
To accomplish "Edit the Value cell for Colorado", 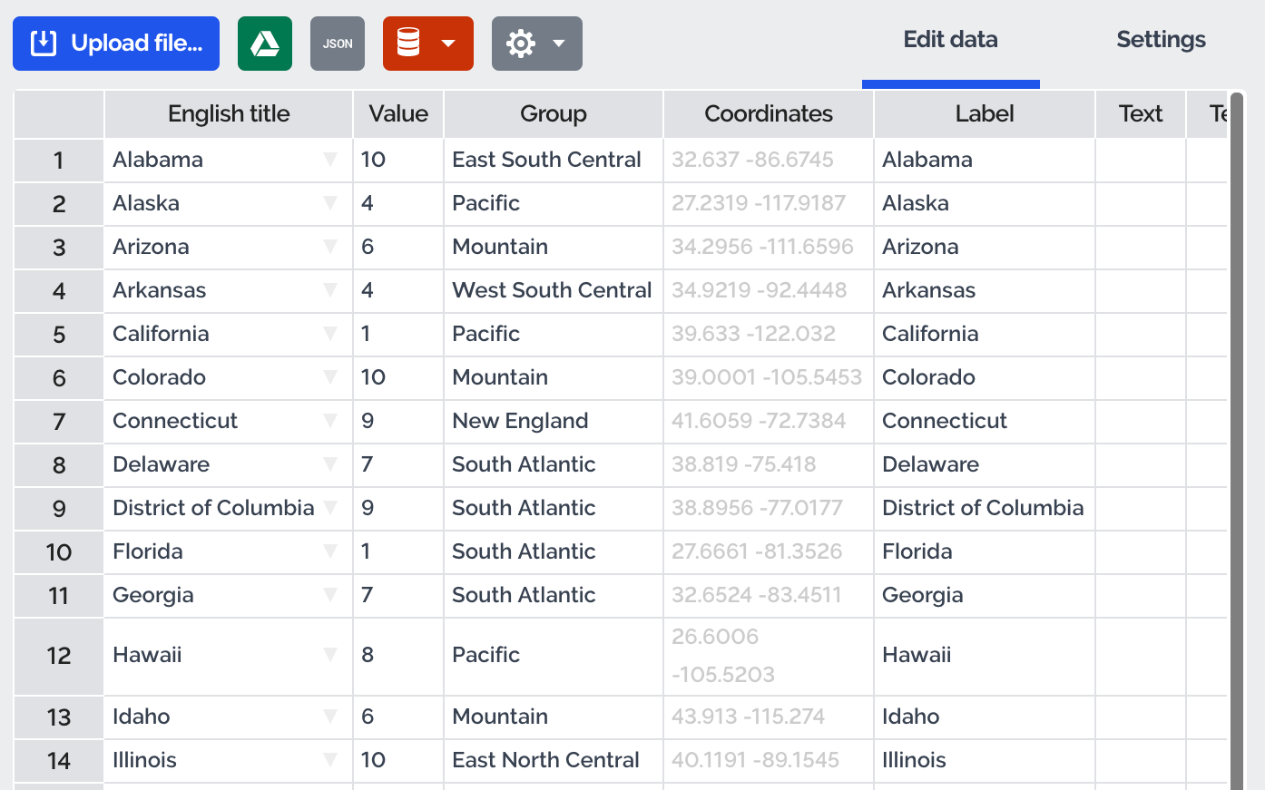I will (x=398, y=377).
